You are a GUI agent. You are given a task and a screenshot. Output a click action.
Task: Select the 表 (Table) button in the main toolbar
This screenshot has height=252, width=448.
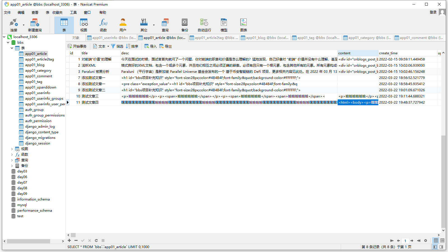click(x=64, y=25)
